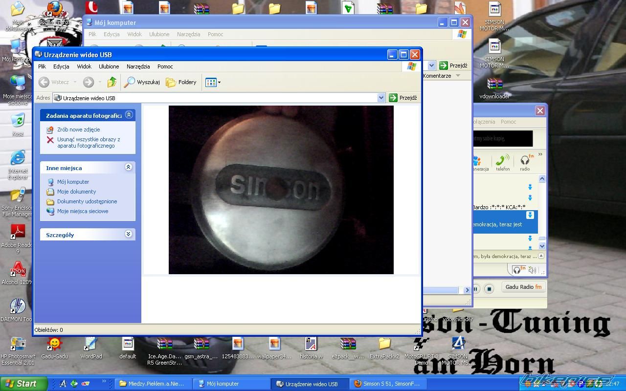The height and width of the screenshot is (391, 626).
Task: Expand the address bar dropdown arrow
Action: click(381, 98)
